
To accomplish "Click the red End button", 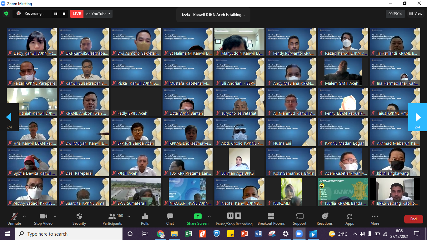I will tap(413, 219).
